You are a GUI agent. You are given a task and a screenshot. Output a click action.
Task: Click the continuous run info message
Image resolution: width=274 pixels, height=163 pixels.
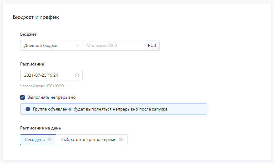pyautogui.click(x=114, y=109)
